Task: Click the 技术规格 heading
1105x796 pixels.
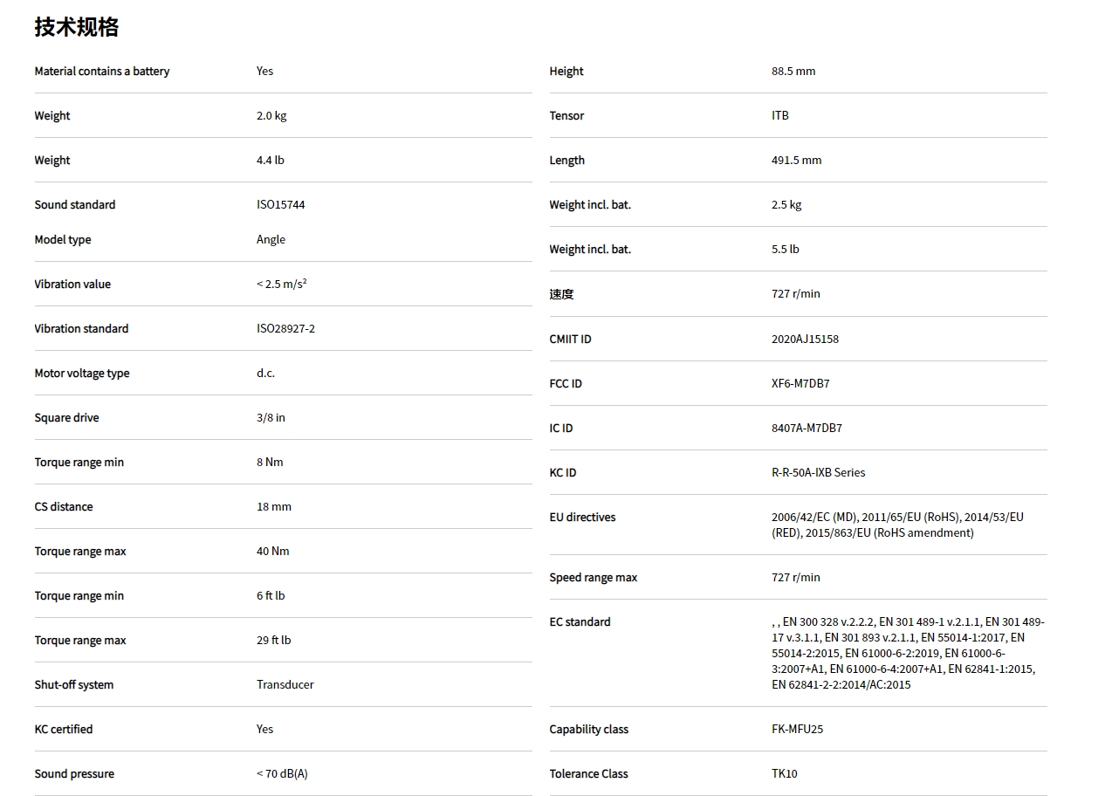Action: tap(77, 27)
